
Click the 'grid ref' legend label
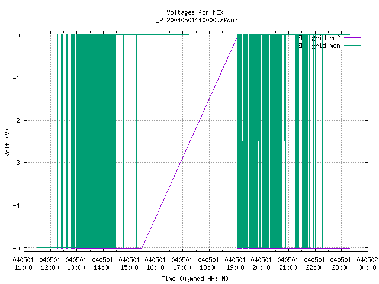[326, 38]
